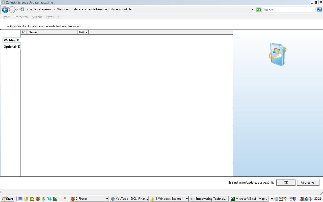Click the Suchen search input field
The height and width of the screenshot is (202, 323).
tap(289, 10)
